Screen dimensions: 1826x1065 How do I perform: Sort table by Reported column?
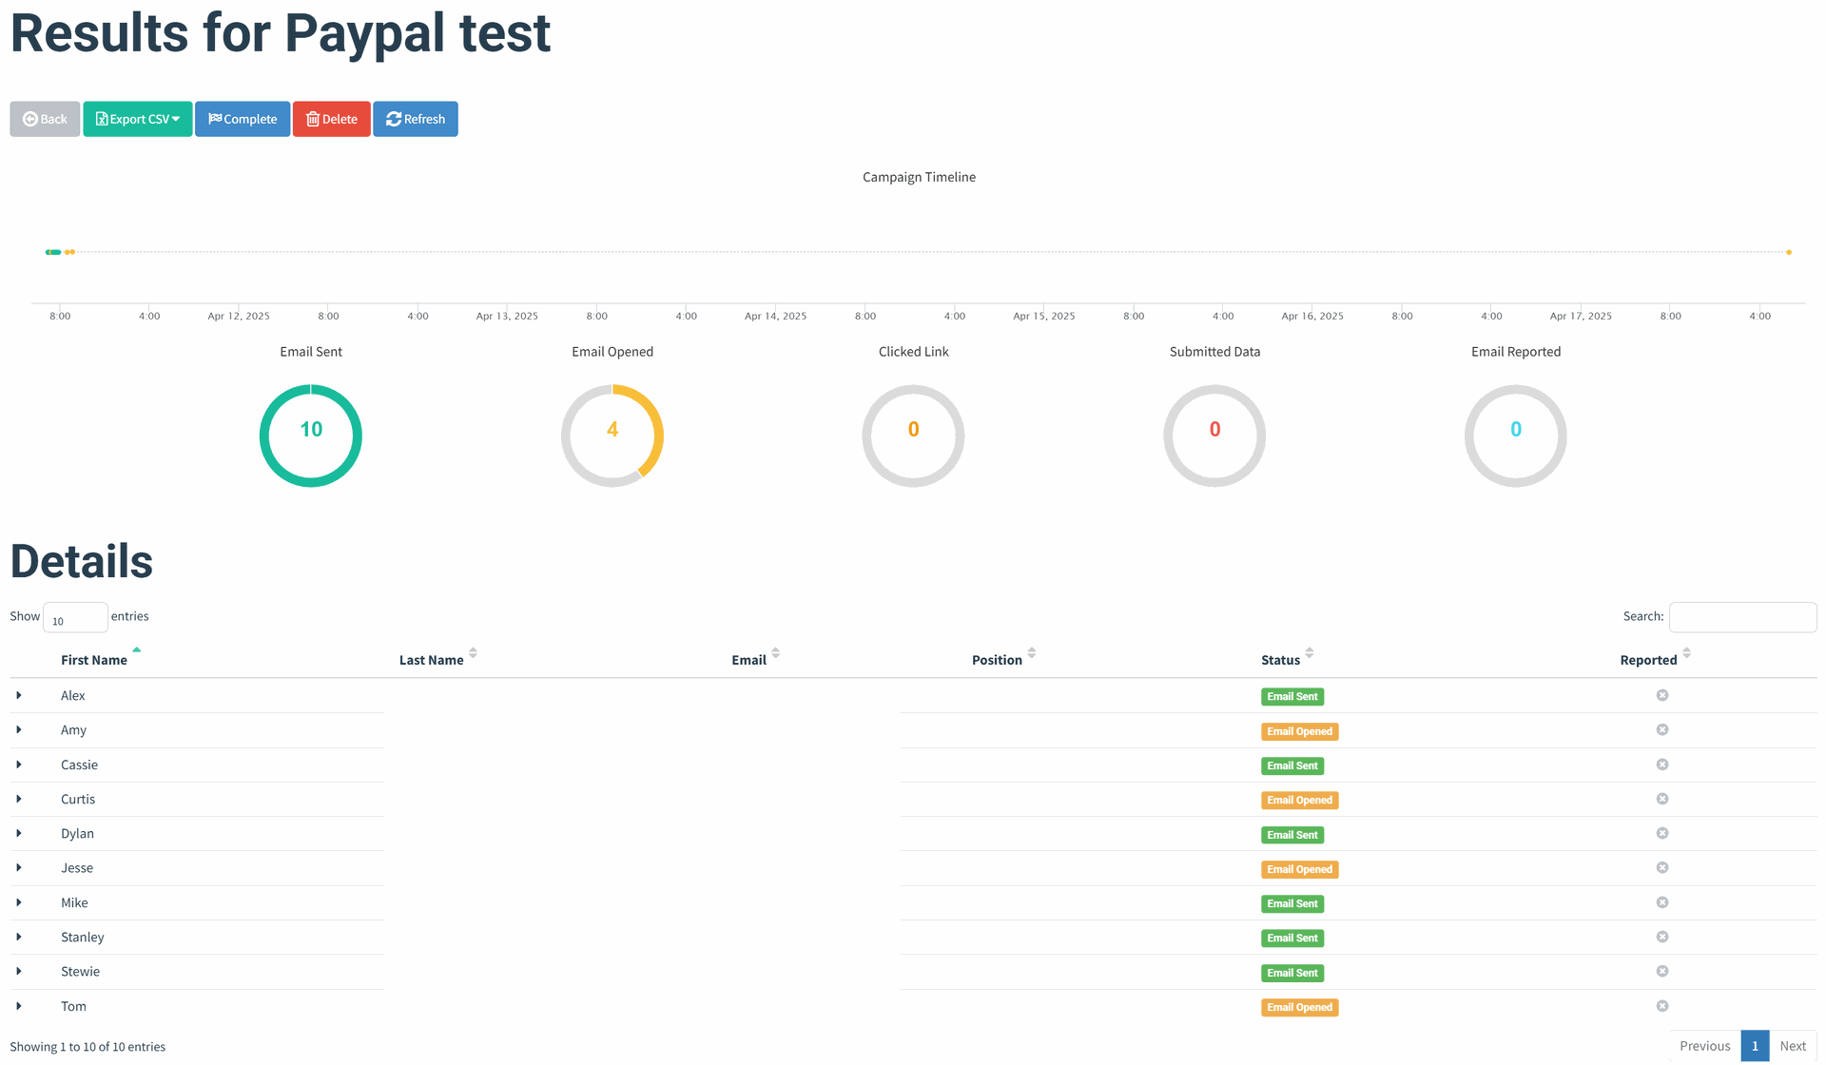[1648, 660]
